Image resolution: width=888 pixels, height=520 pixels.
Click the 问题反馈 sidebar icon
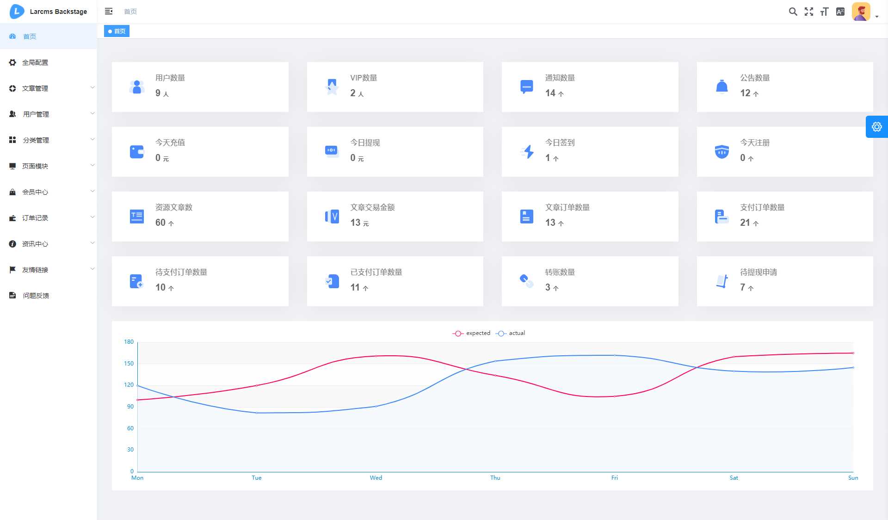click(x=12, y=295)
